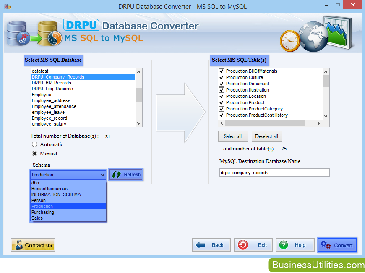Click table list scroll down arrow
The width and height of the screenshot is (365, 273).
pyautogui.click(x=326, y=116)
